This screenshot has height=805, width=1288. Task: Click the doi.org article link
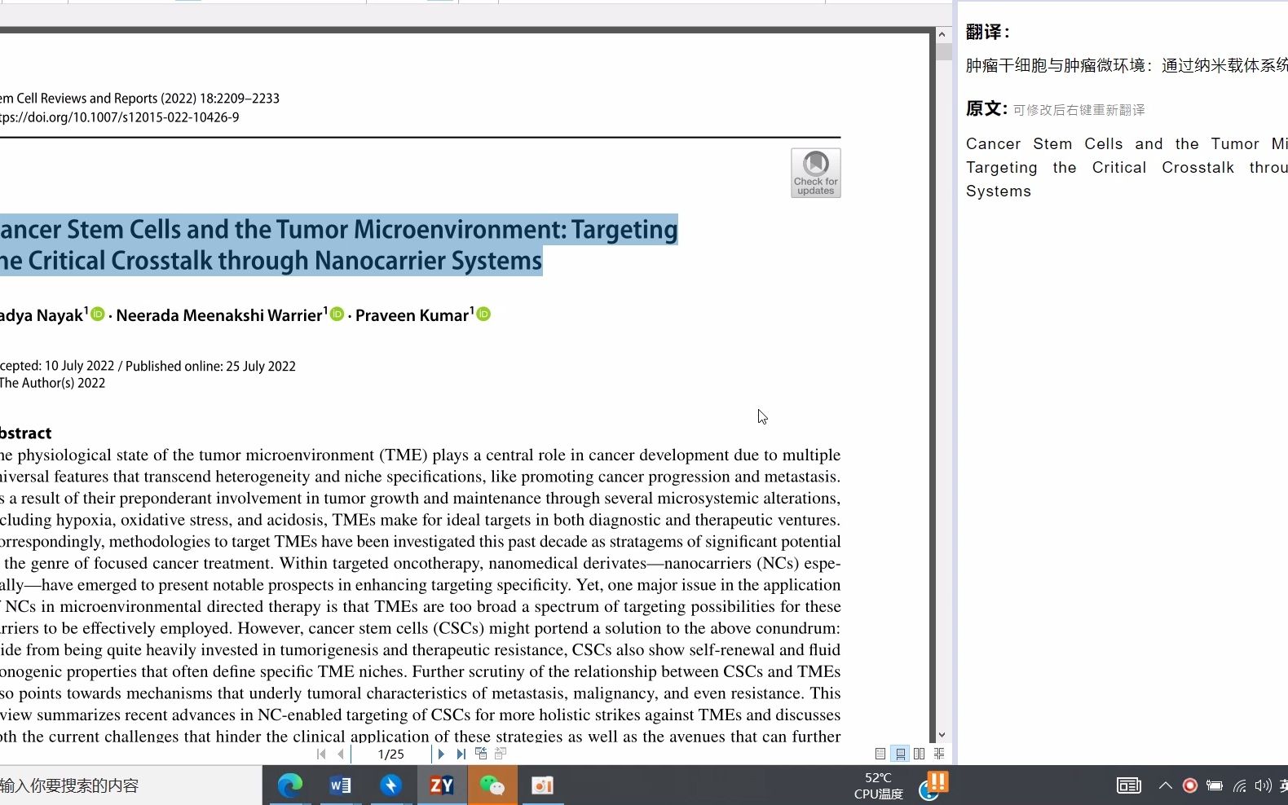[119, 117]
